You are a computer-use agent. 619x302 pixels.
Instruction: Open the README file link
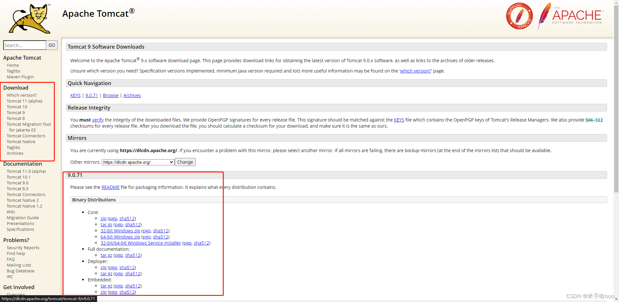pyautogui.click(x=110, y=187)
